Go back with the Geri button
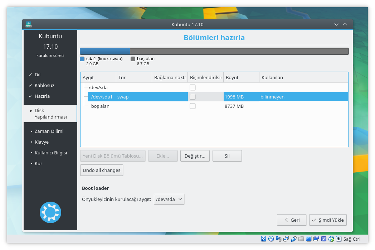Viewport: 375px width, 250px height. 292,220
